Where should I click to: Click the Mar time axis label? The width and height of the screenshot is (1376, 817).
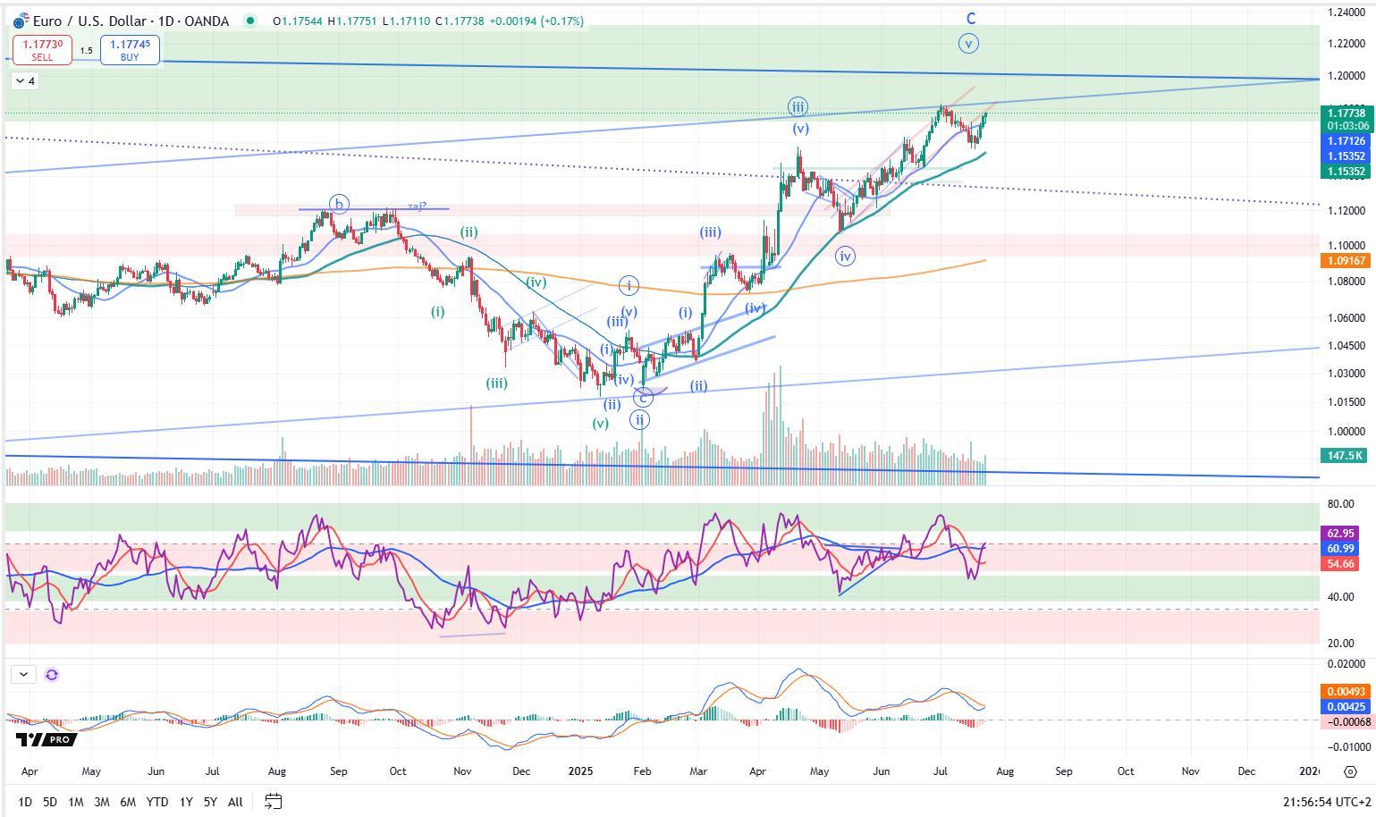click(698, 771)
